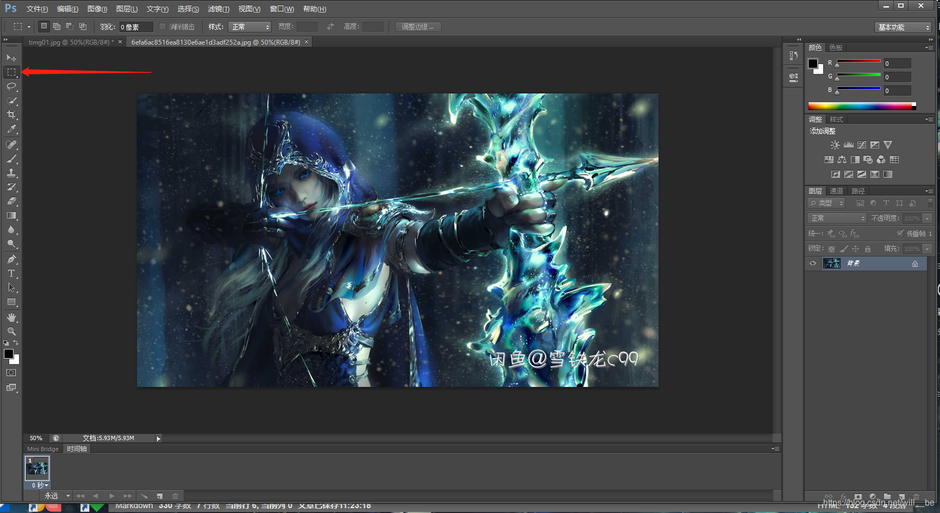Viewport: 940px width, 513px height.
Task: Select the Eraser tool
Action: coord(11,201)
